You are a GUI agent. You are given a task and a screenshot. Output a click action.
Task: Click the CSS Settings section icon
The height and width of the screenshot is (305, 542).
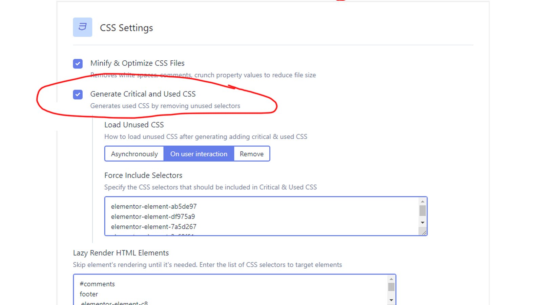pyautogui.click(x=82, y=27)
